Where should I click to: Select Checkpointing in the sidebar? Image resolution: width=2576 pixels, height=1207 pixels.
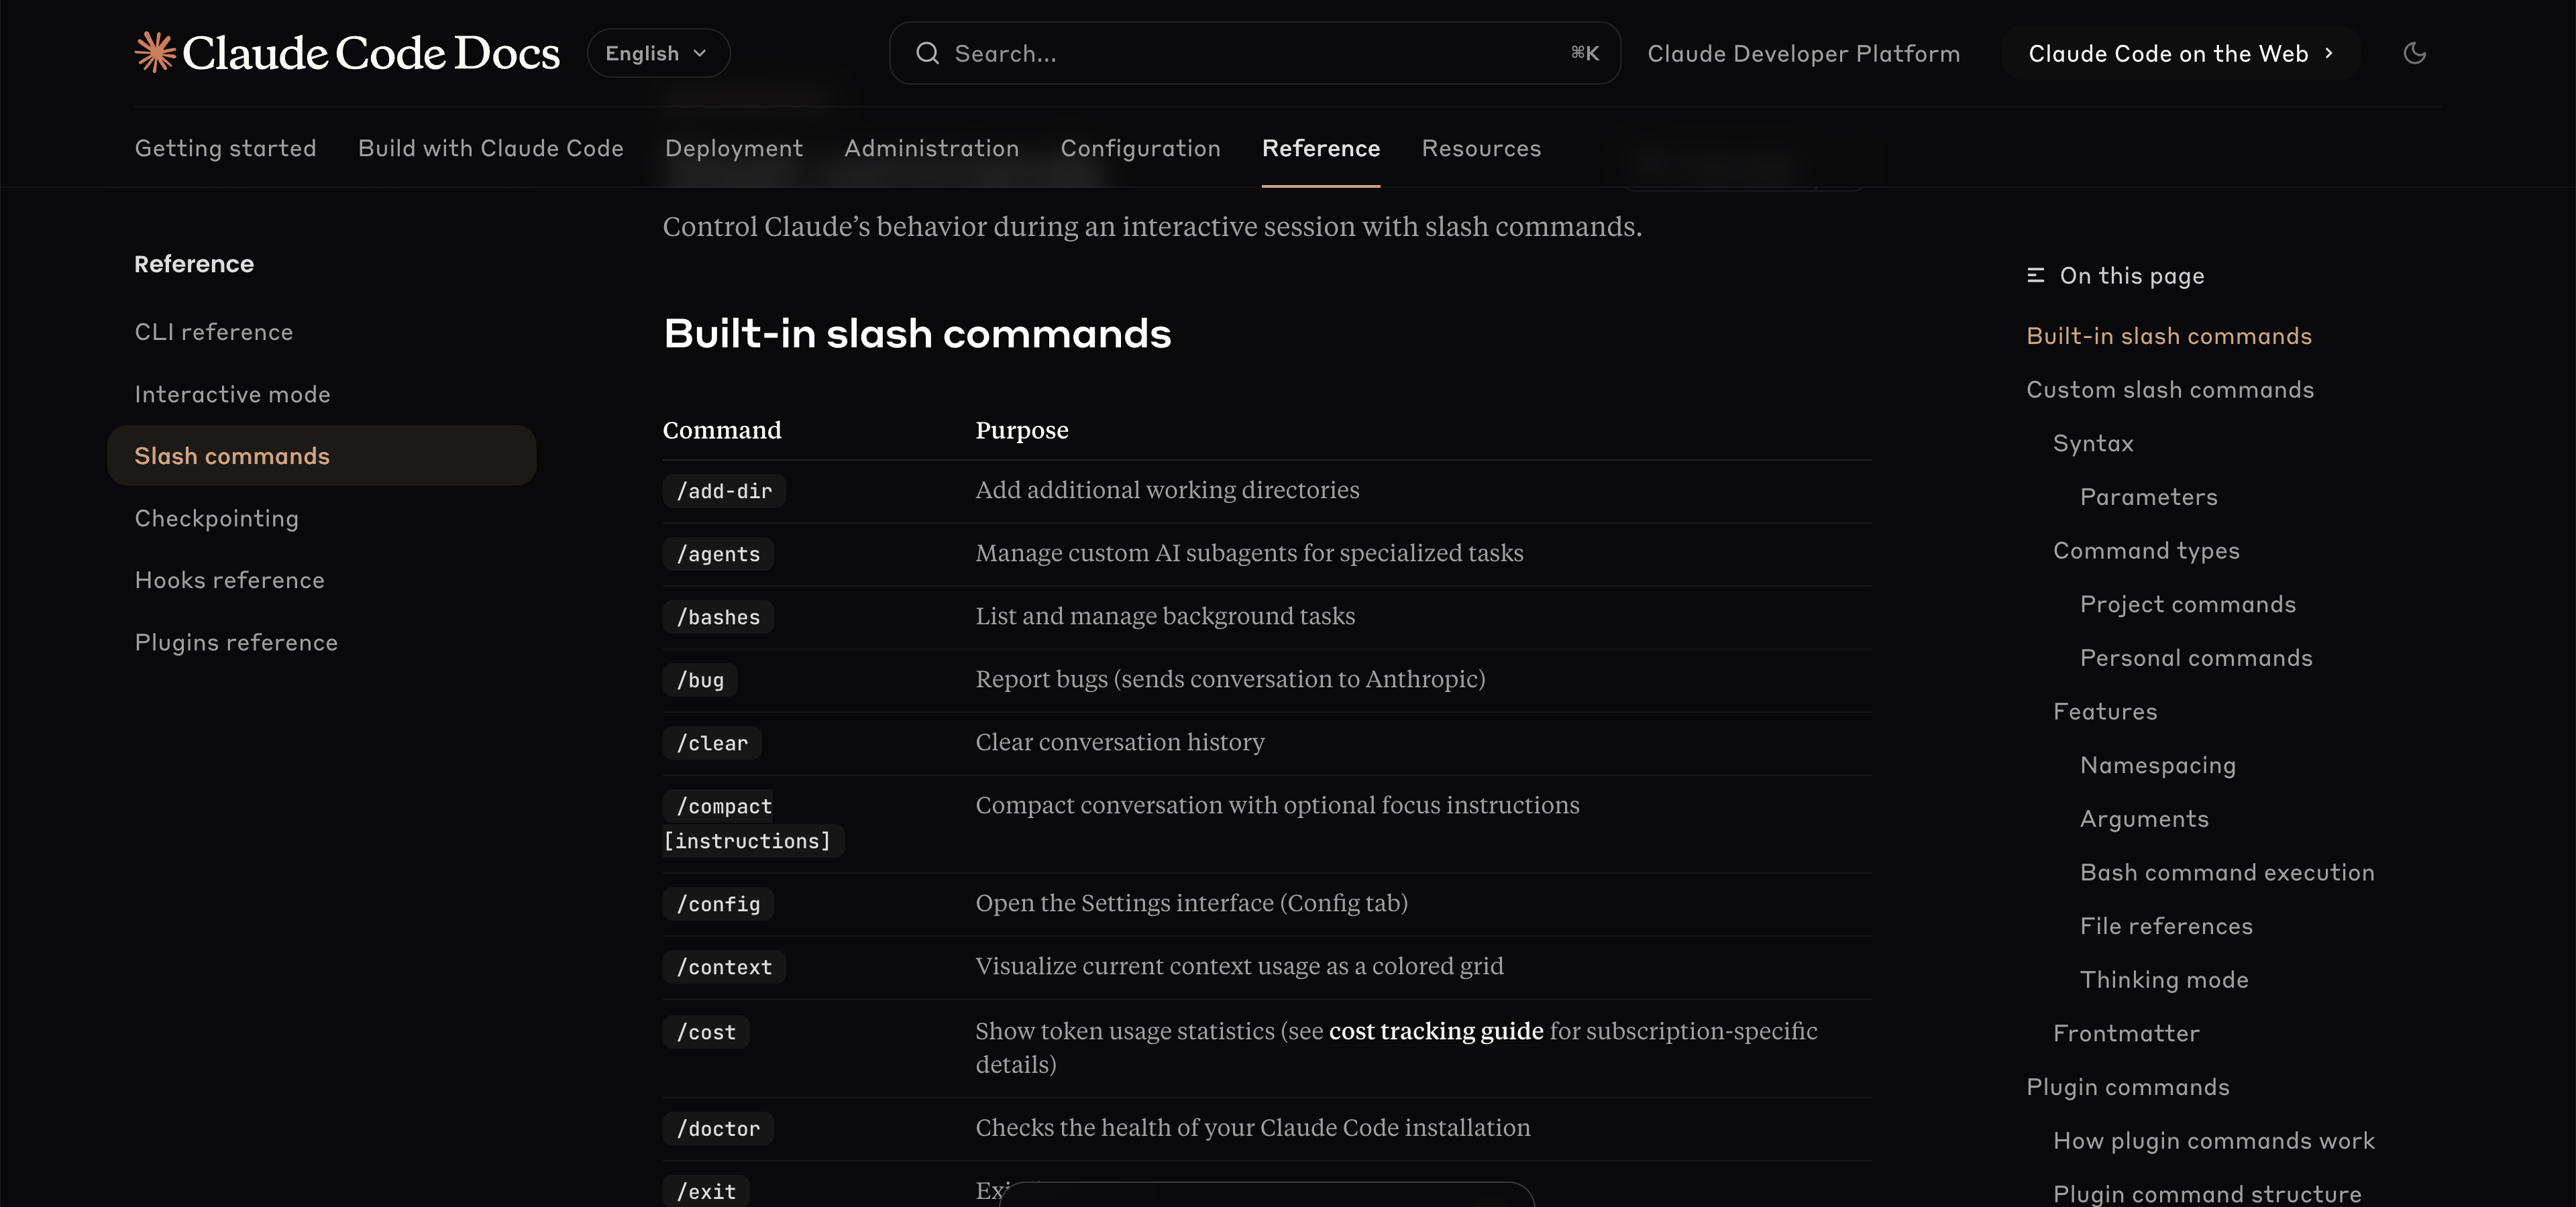[x=216, y=518]
